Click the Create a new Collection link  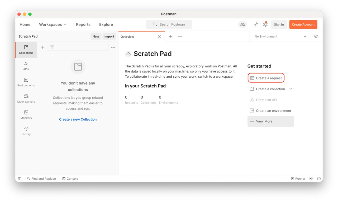[78, 119]
